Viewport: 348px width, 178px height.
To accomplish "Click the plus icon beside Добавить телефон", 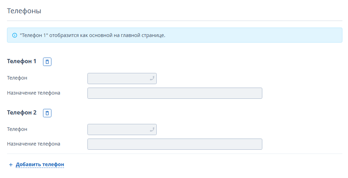I will [x=10, y=165].
